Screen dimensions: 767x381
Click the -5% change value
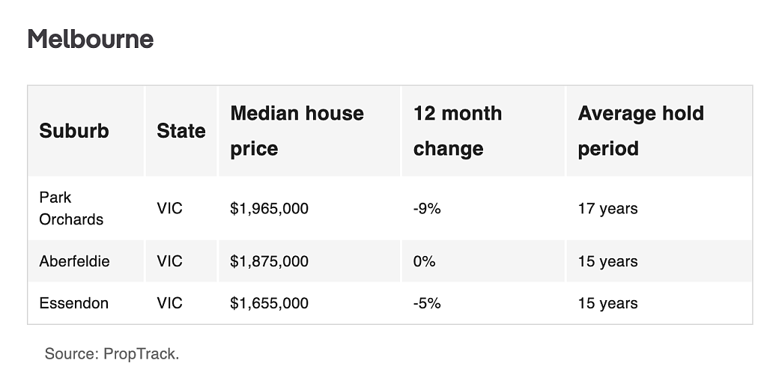(427, 303)
